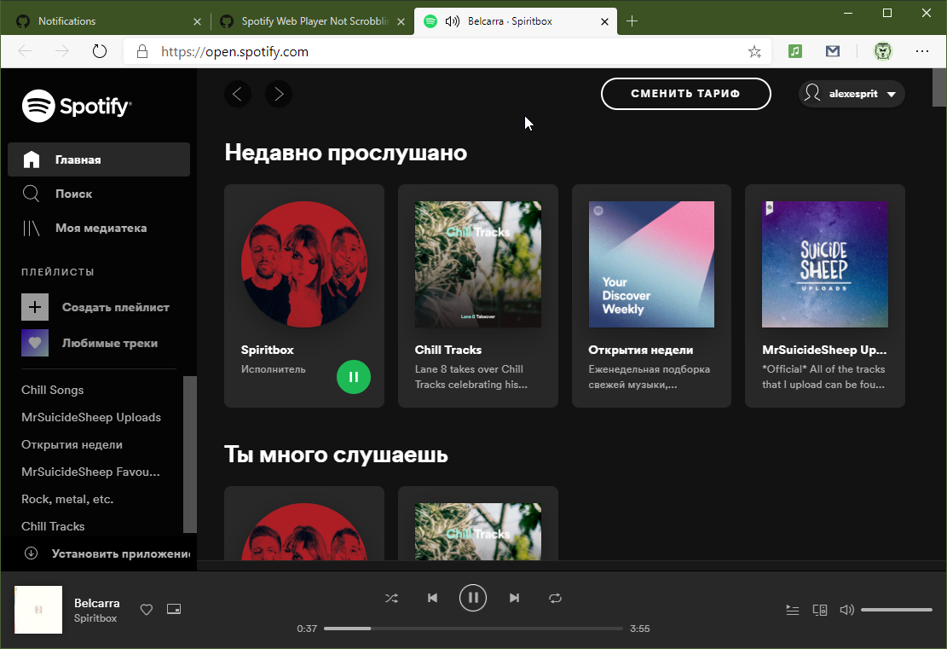Click the Chill Tracks card title
The width and height of the screenshot is (947, 649).
pos(448,350)
